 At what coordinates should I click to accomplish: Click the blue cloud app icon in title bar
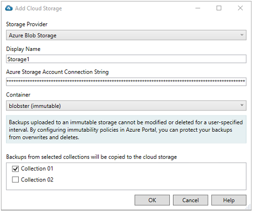pyautogui.click(x=9, y=8)
